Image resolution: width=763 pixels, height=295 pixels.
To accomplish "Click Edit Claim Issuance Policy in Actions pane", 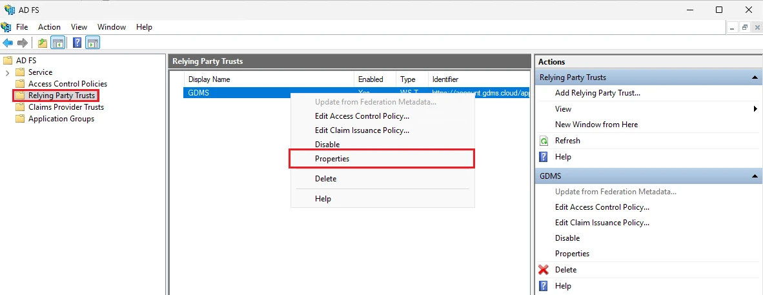I will 602,223.
